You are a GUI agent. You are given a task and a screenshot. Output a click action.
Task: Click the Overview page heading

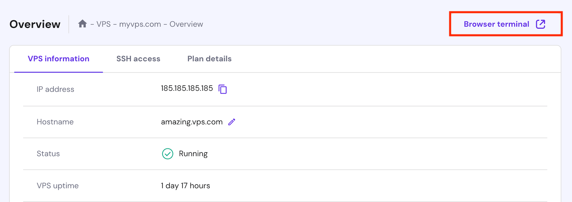point(35,24)
